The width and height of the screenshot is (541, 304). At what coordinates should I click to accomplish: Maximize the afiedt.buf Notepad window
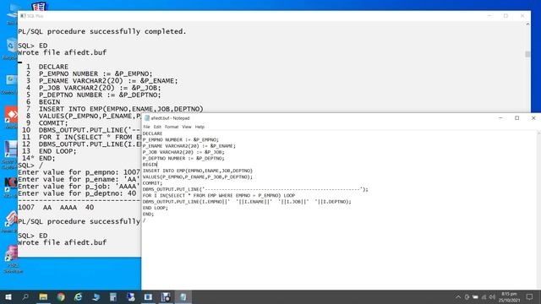tap(516, 118)
